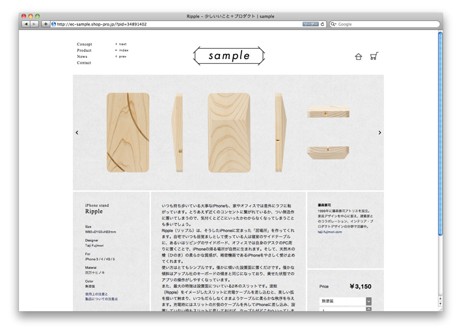Open the shopping cart icon

pyautogui.click(x=374, y=57)
